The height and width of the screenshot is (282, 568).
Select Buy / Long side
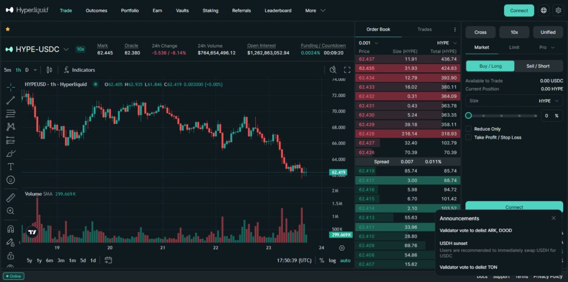point(490,66)
